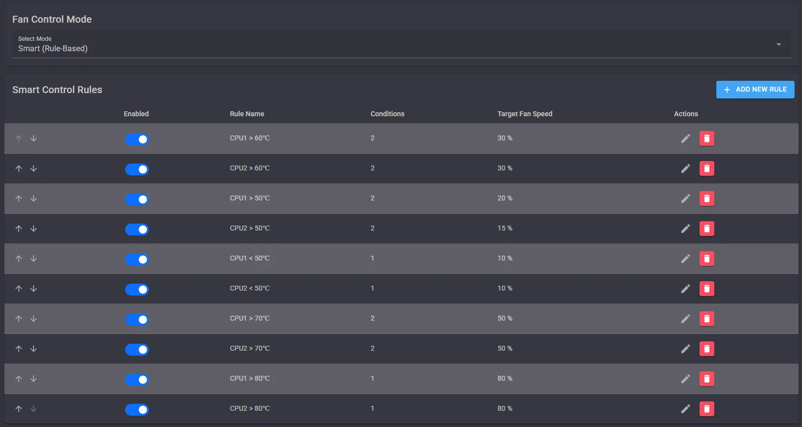Viewport: 802px width, 427px height.
Task: Edit the CPU2 > 50°C rule
Action: 685,229
